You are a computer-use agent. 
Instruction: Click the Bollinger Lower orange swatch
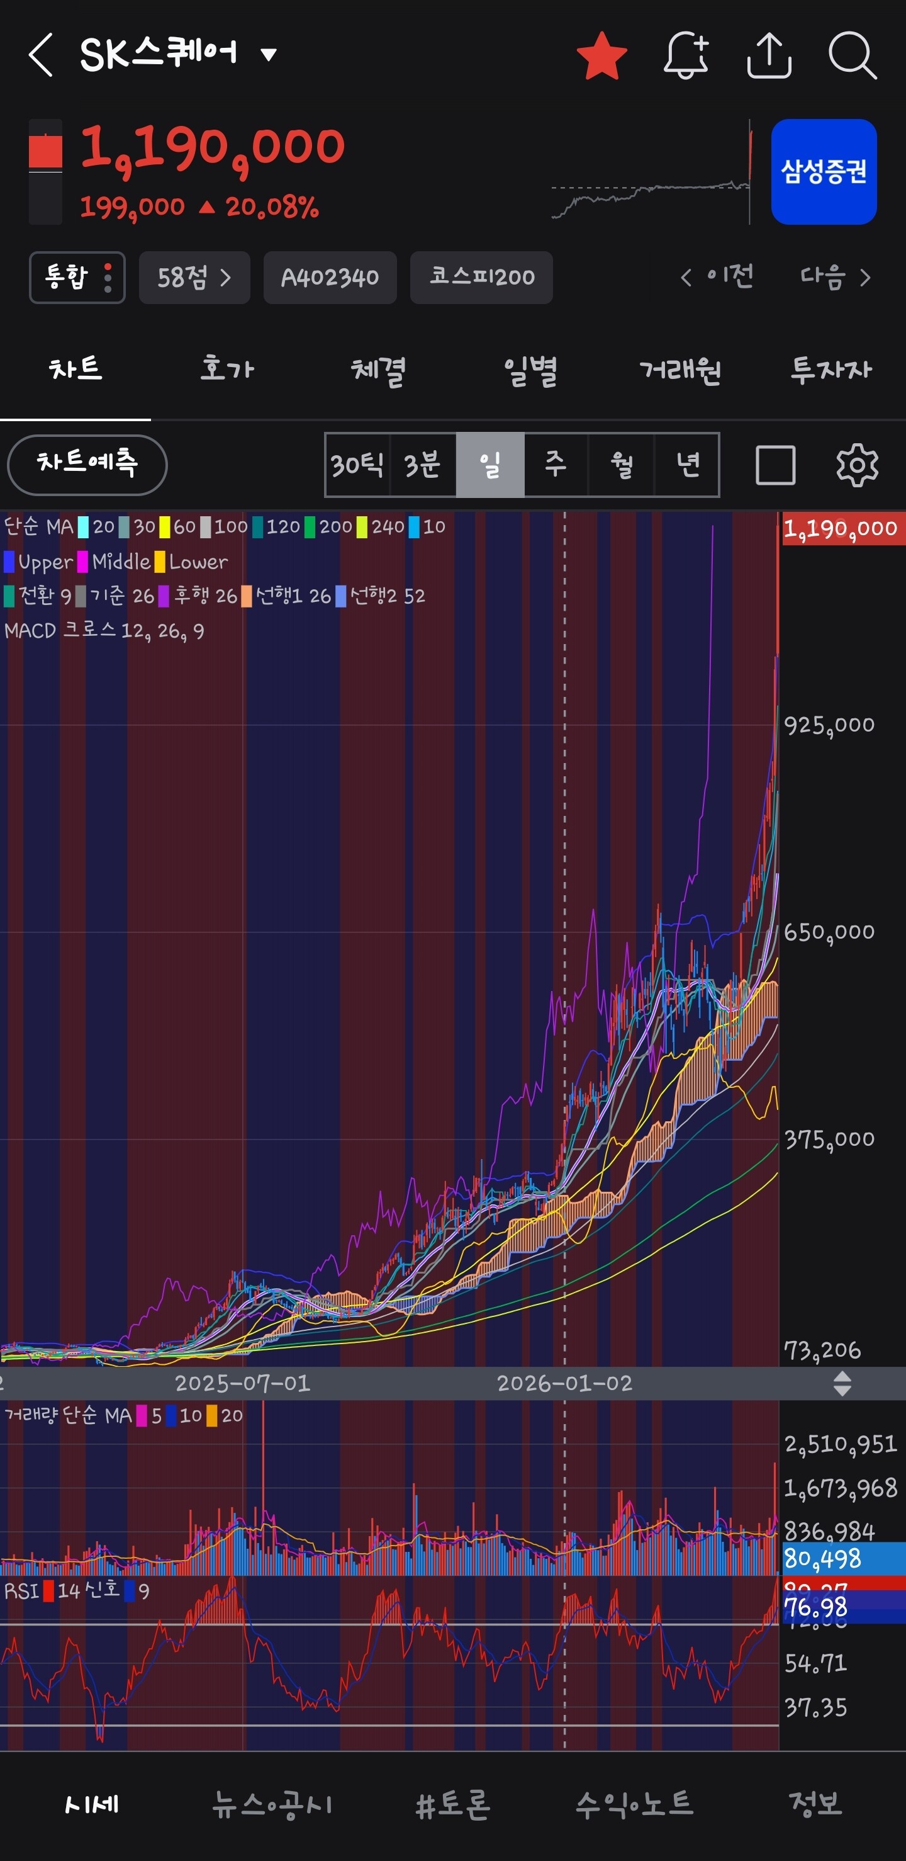(x=160, y=562)
